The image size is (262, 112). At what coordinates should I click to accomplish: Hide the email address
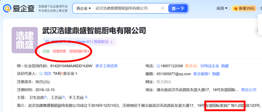[216, 74]
